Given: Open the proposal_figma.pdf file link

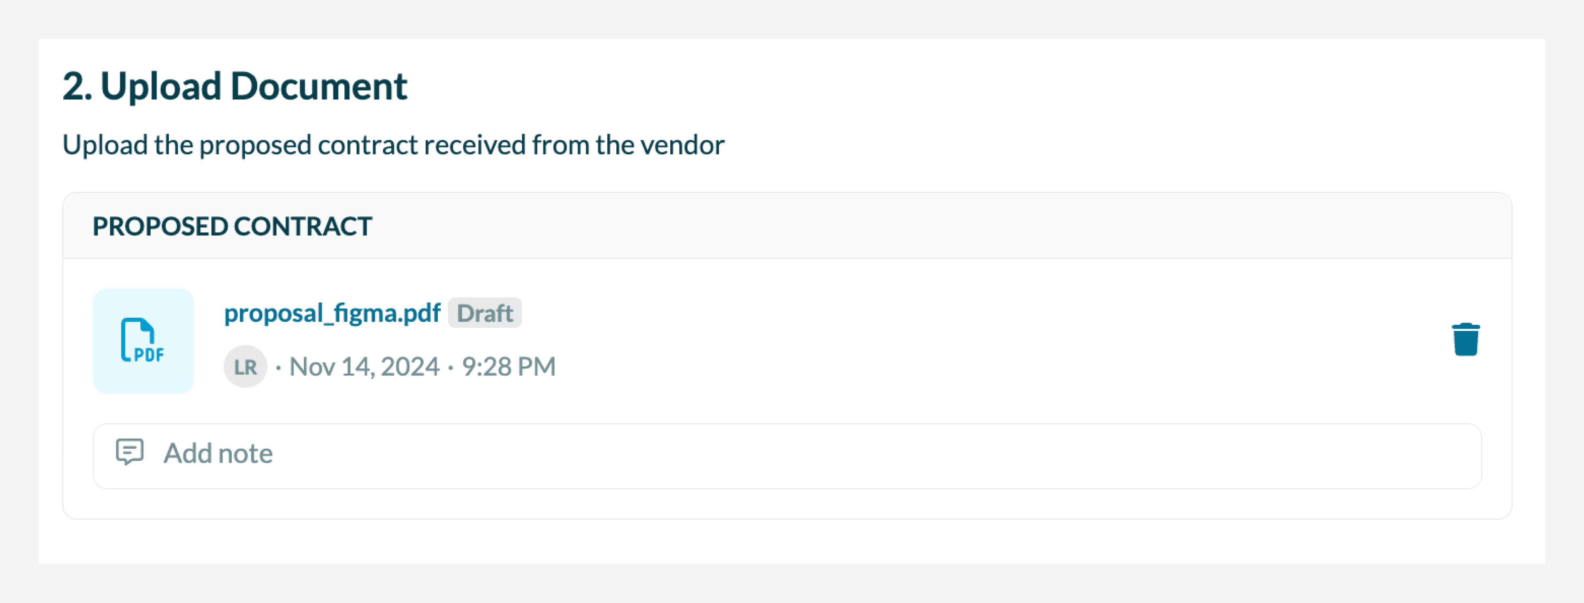Looking at the screenshot, I should (x=332, y=313).
